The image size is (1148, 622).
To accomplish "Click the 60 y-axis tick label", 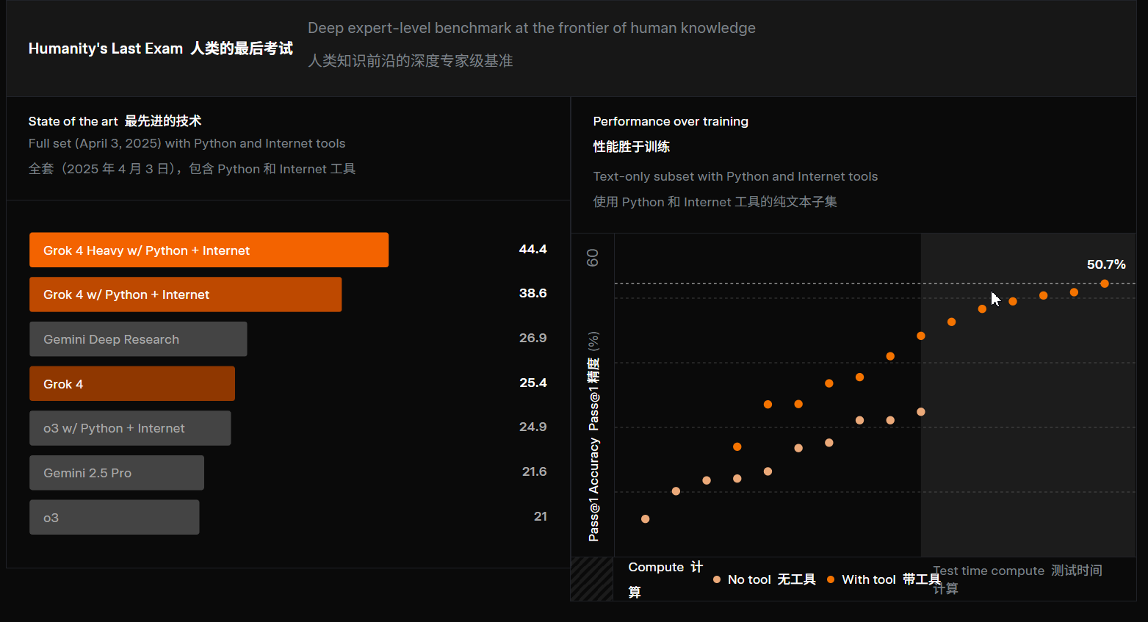I will (x=593, y=258).
